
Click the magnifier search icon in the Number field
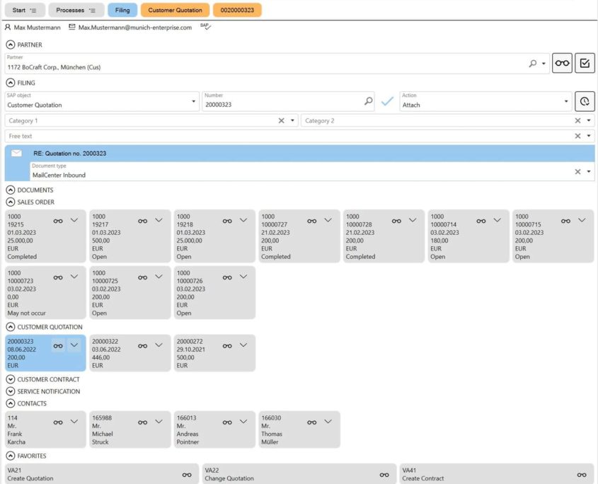tap(368, 101)
